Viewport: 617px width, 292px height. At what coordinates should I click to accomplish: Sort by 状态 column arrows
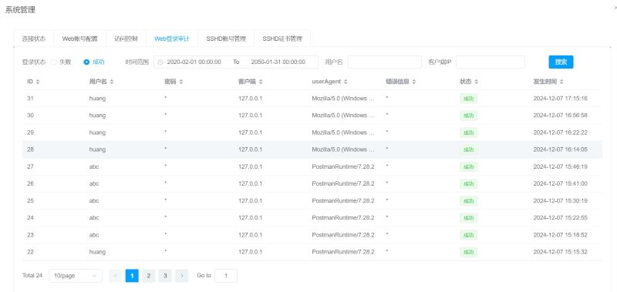coord(476,82)
